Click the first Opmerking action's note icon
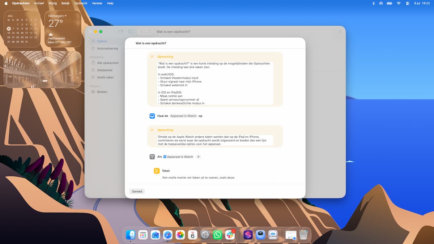This screenshot has height=244, width=434. (152, 57)
